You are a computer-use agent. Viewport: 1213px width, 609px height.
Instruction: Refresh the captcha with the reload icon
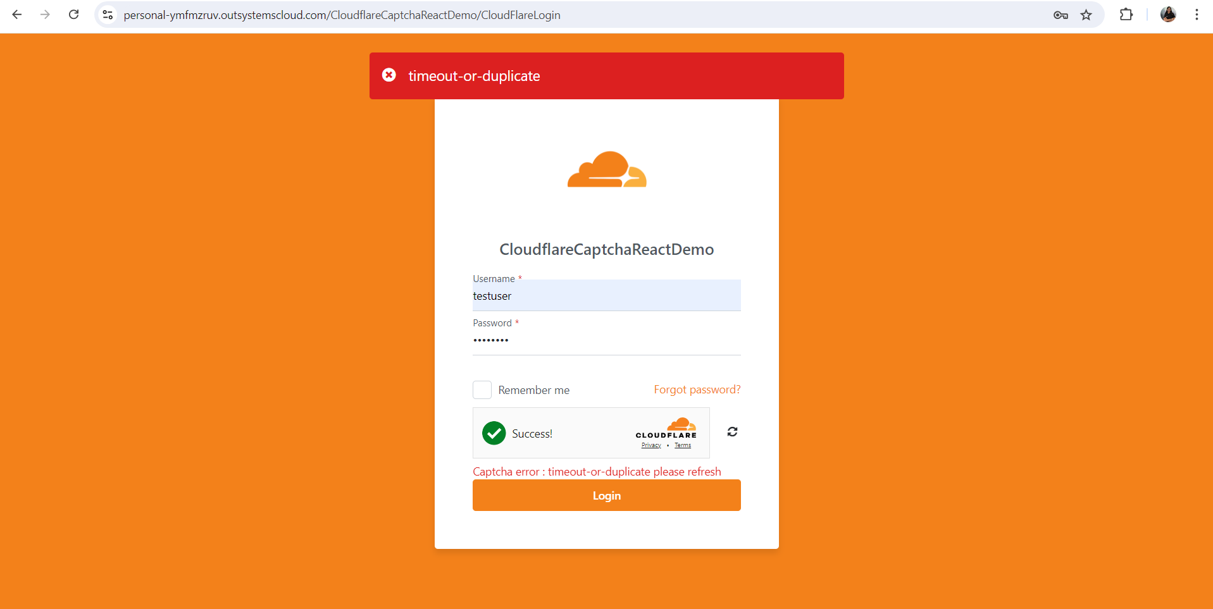[732, 432]
